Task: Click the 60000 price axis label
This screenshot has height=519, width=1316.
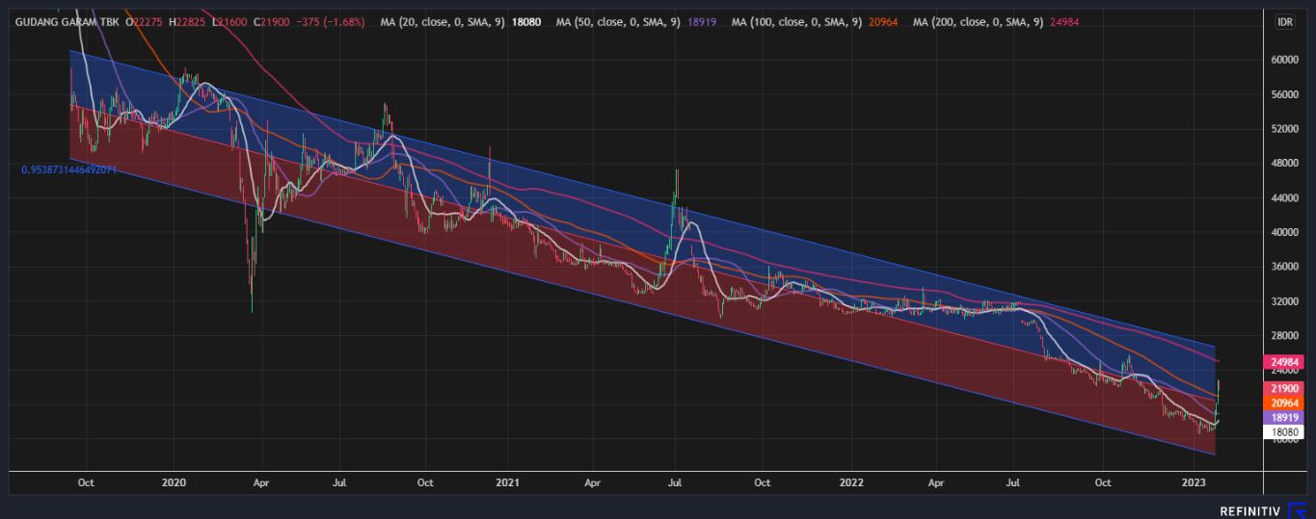Action: pos(1287,59)
